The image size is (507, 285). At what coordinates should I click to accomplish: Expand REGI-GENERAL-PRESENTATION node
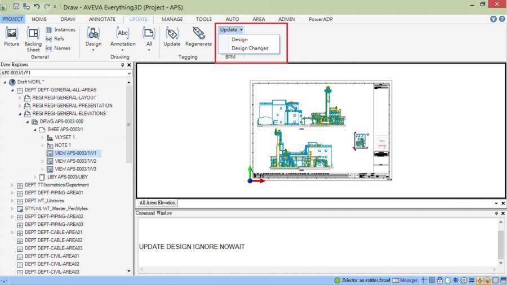pyautogui.click(x=20, y=106)
